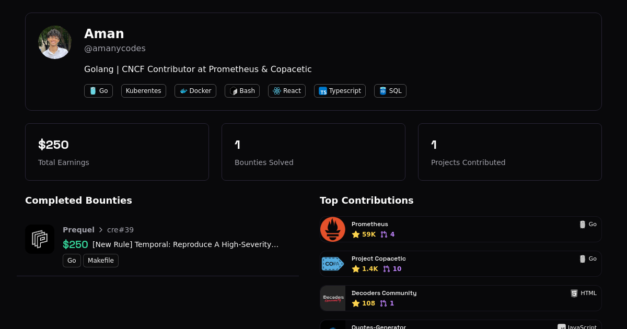Select the React skill tag
627x329 pixels.
coord(287,91)
